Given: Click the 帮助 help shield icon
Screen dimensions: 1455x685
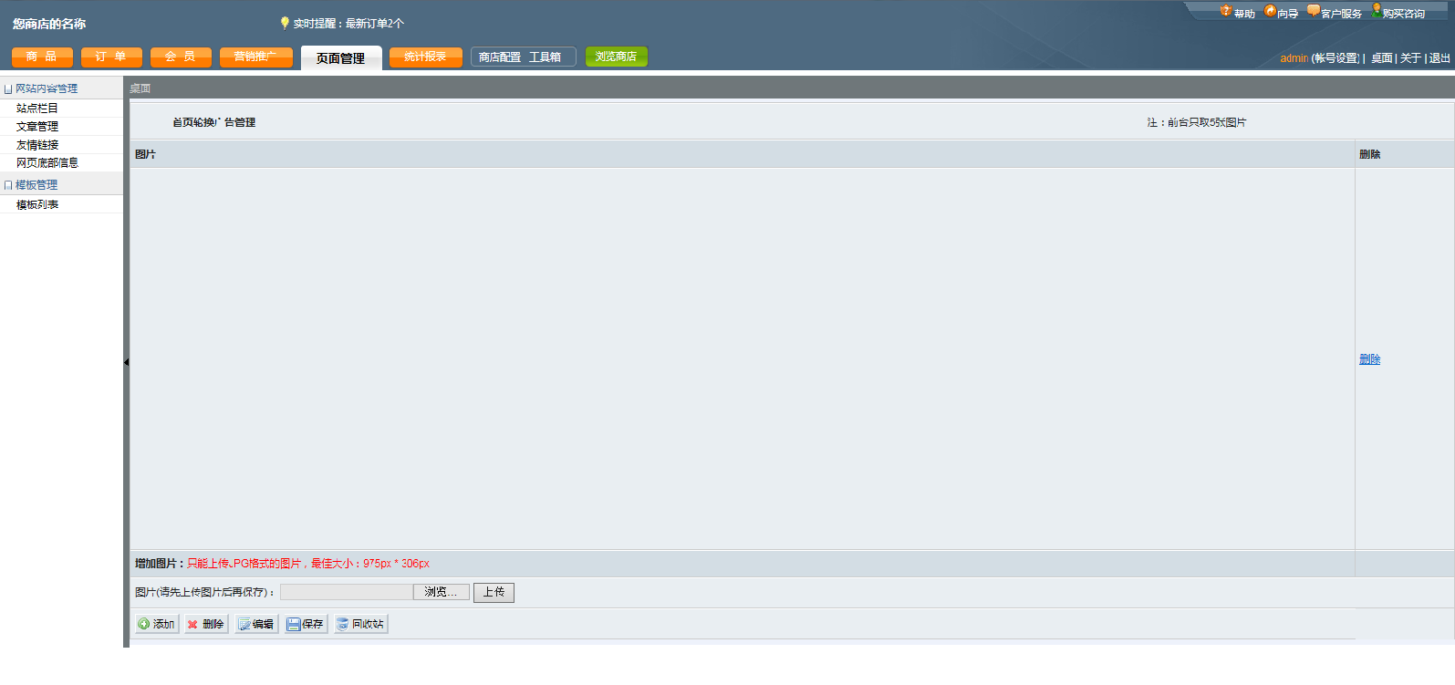Looking at the screenshot, I should click(x=1226, y=11).
